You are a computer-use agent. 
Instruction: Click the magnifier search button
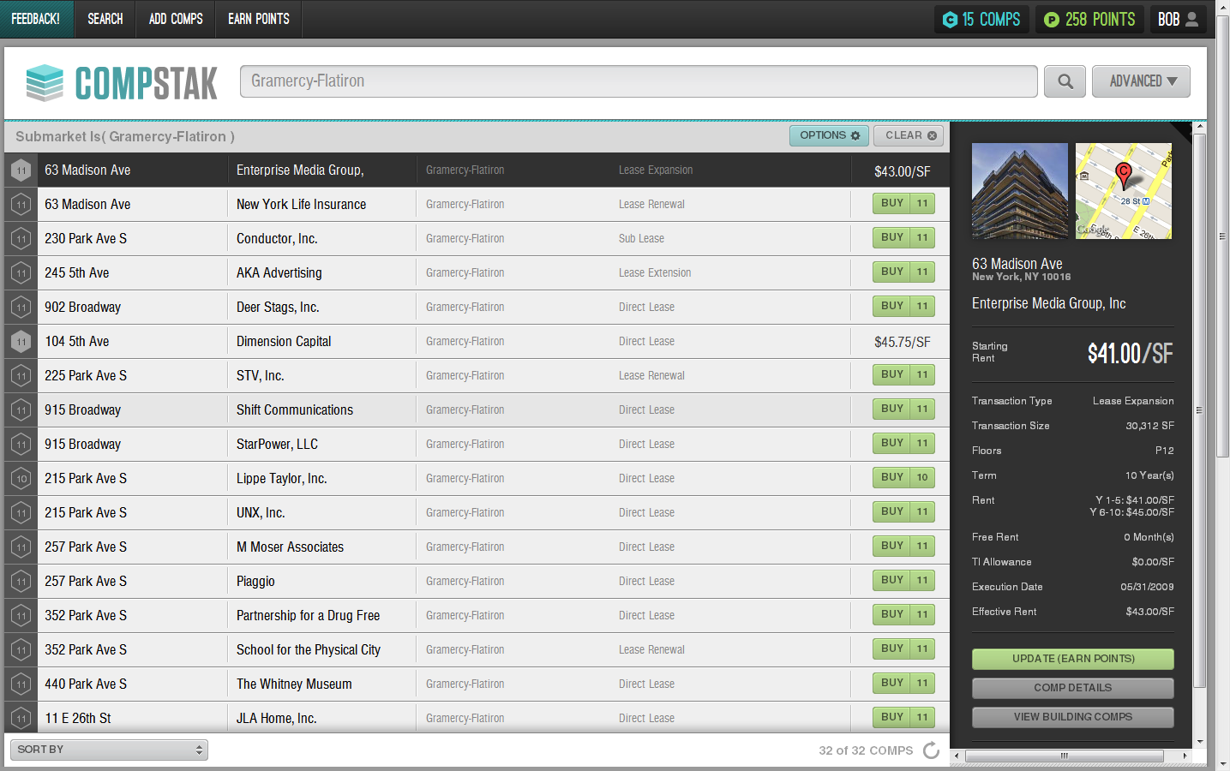coord(1065,81)
